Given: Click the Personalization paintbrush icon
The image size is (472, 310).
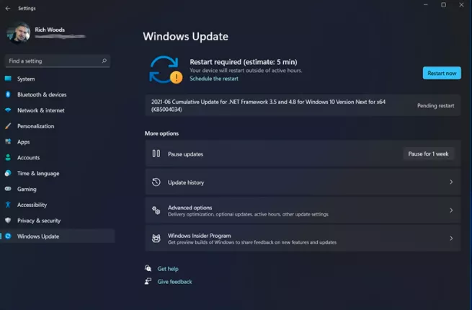Looking at the screenshot, I should click(x=8, y=126).
